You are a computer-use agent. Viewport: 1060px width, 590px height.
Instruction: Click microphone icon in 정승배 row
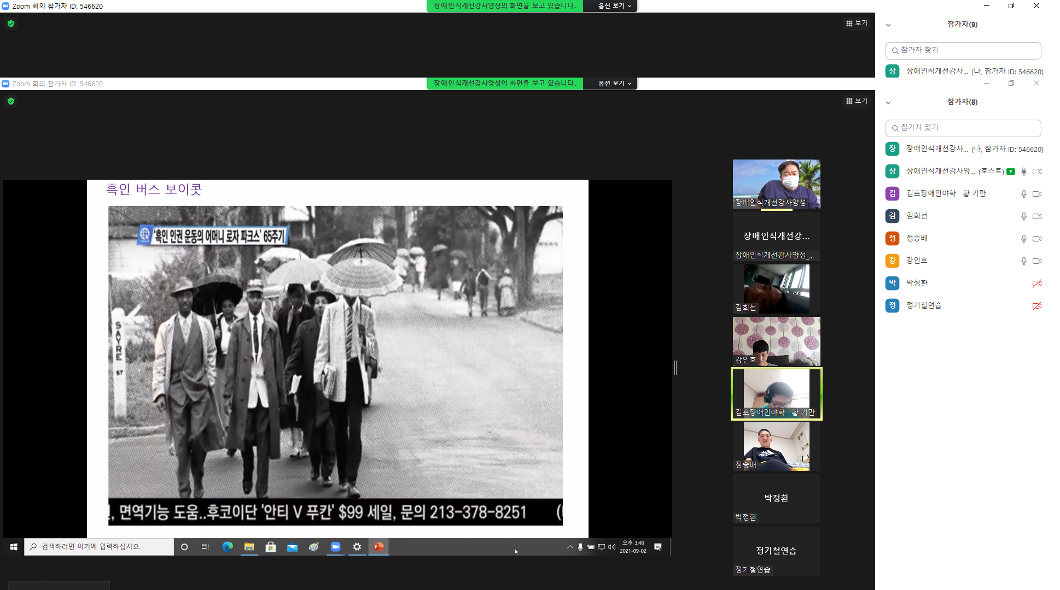tap(1024, 239)
